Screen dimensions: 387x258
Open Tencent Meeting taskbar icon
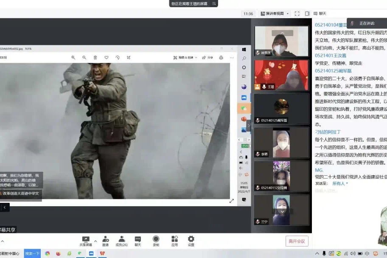pos(91,254)
